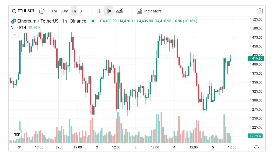
Task: Take a snapshot with the camera icon
Action: pos(260,11)
